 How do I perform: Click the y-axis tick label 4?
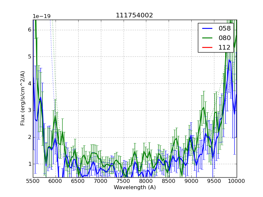pos(29,83)
